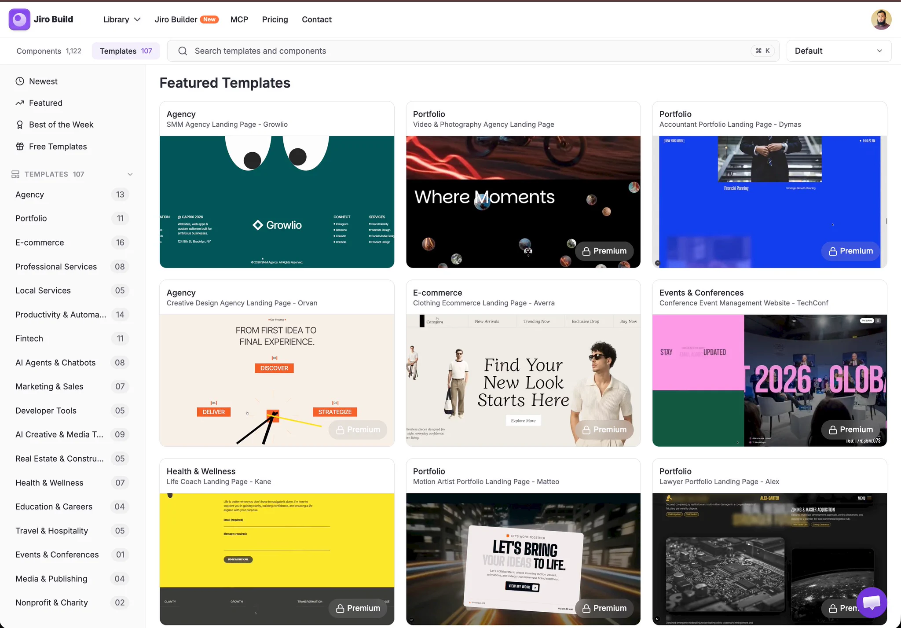Select the Education & Careers category
The height and width of the screenshot is (628, 901).
click(x=72, y=507)
